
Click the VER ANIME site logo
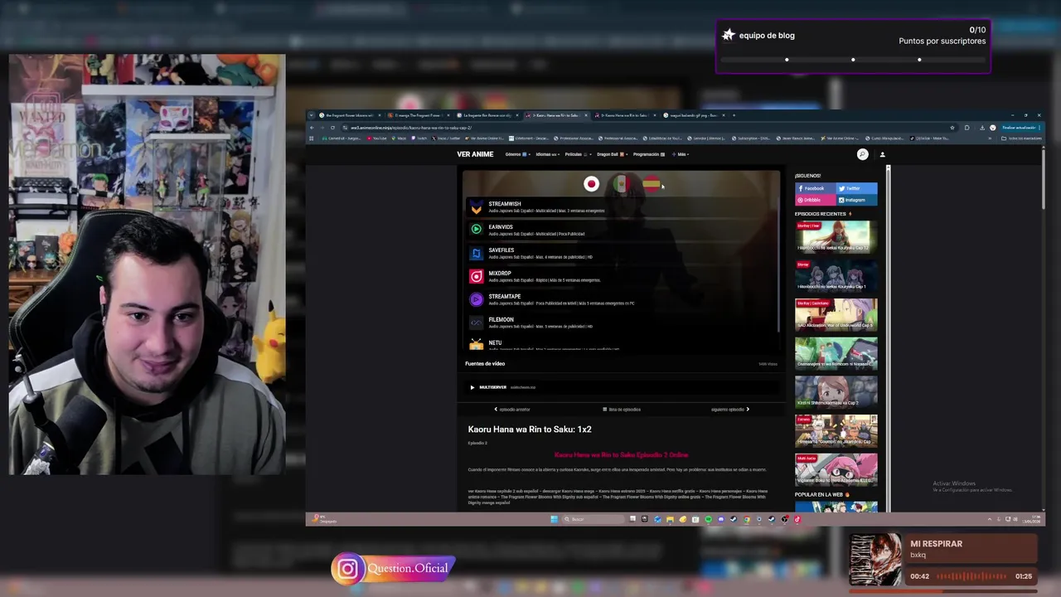click(475, 154)
